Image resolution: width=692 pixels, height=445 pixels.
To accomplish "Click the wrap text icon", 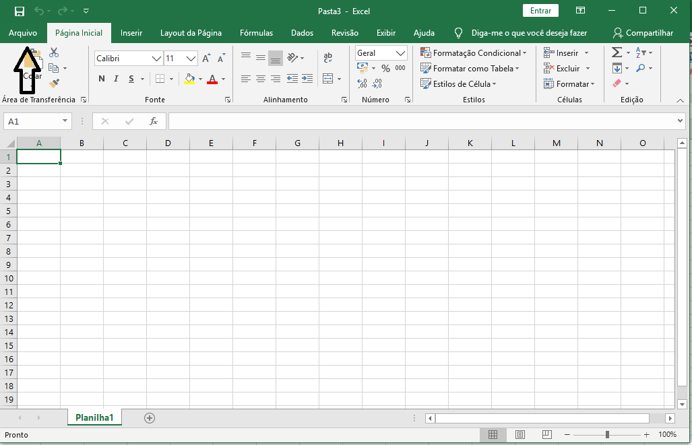I will click(x=328, y=58).
